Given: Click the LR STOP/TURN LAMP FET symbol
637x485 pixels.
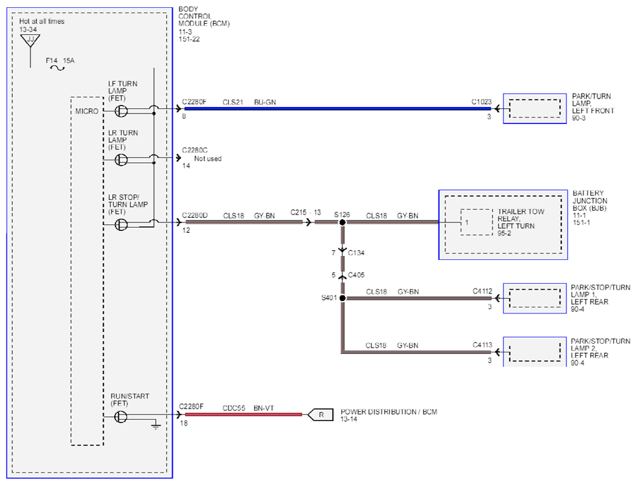Looking at the screenshot, I should pos(121,224).
